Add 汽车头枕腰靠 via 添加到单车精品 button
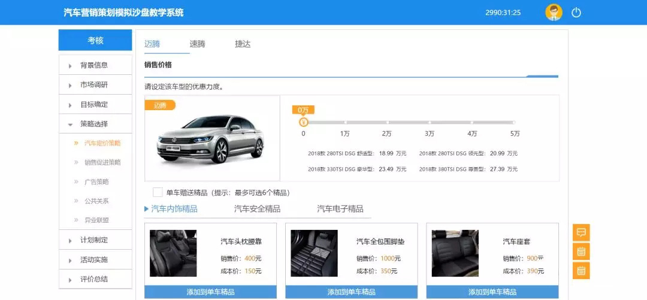Screen dimensions: 647x300 (210, 292)
